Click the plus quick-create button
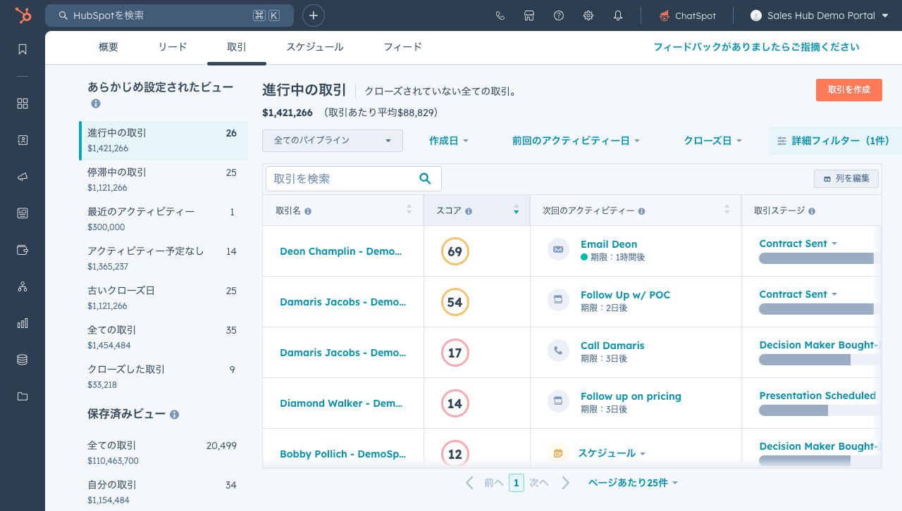Screen dimensions: 902x511 click(x=314, y=15)
